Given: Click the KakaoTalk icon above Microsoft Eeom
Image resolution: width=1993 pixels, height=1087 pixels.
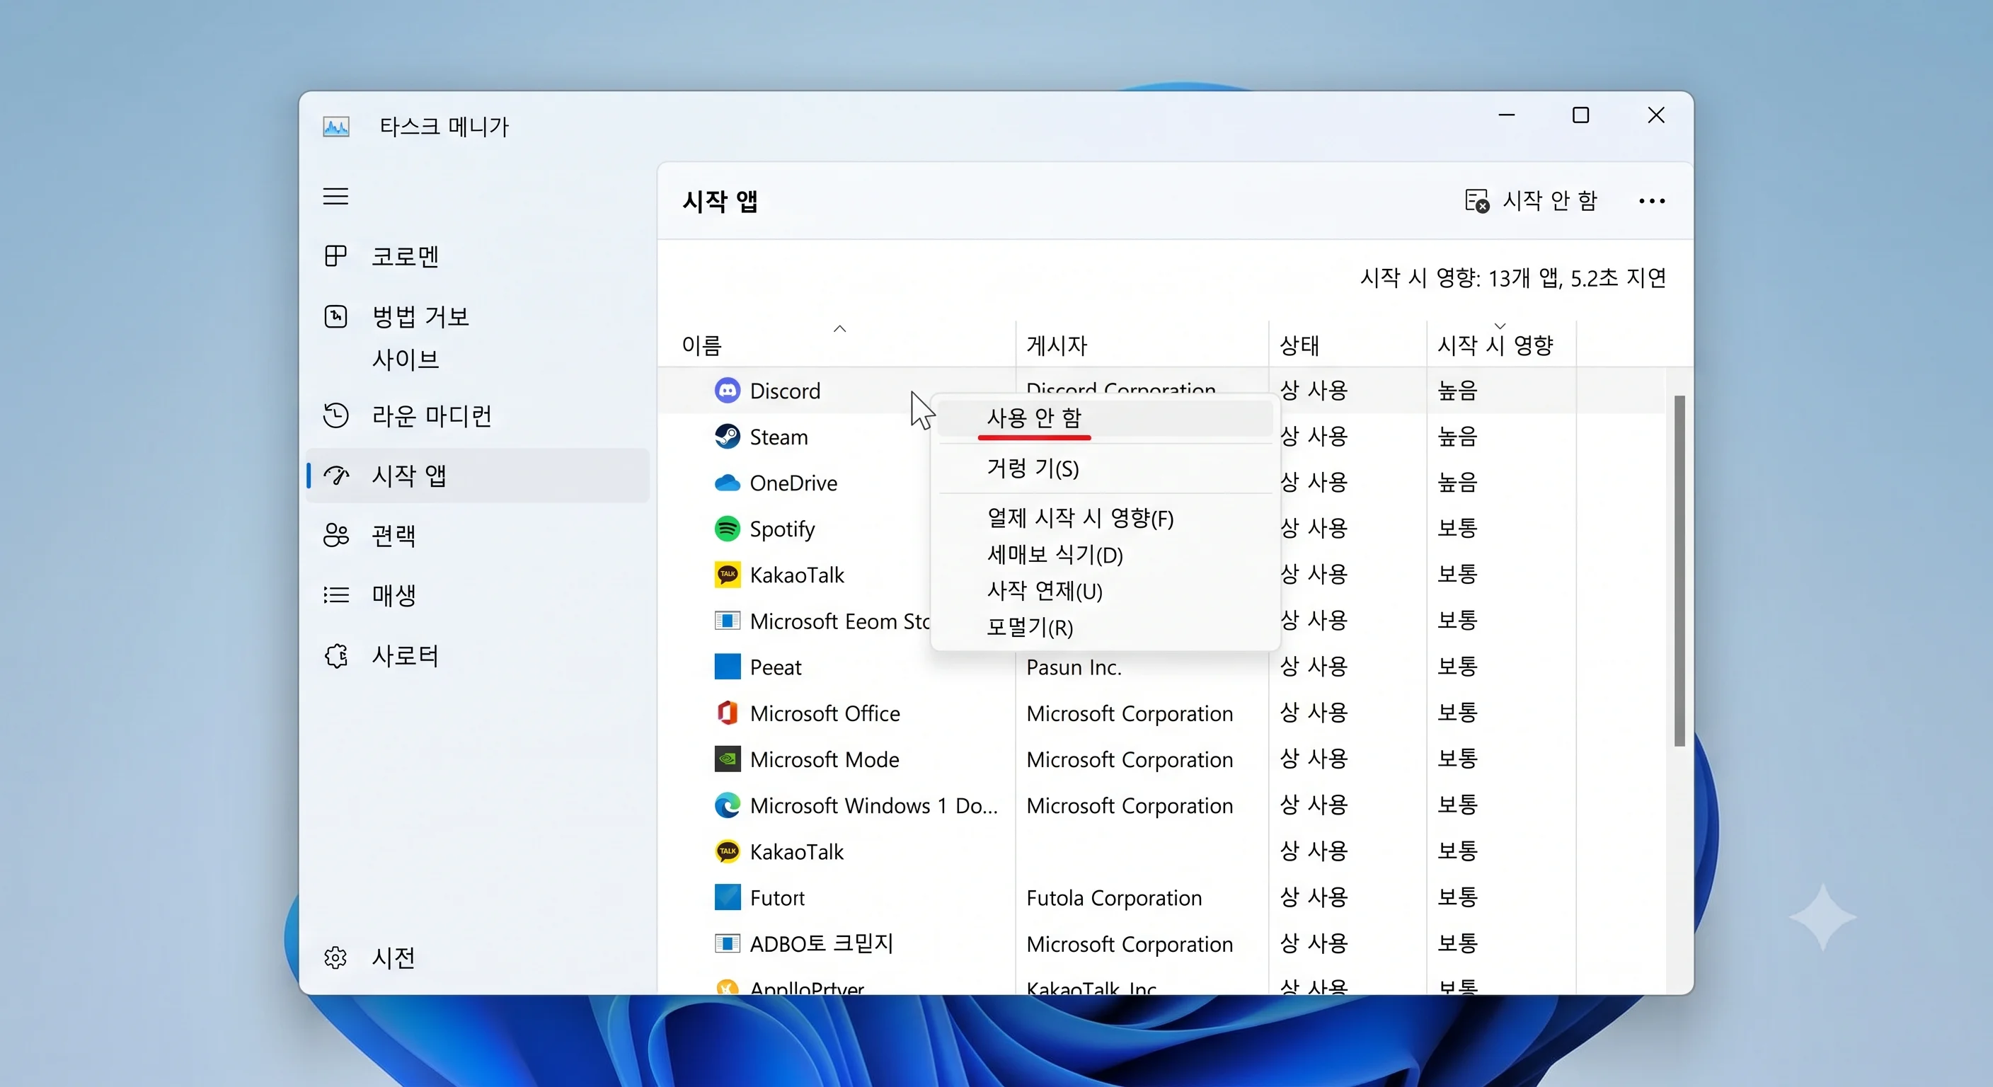Looking at the screenshot, I should coord(726,575).
